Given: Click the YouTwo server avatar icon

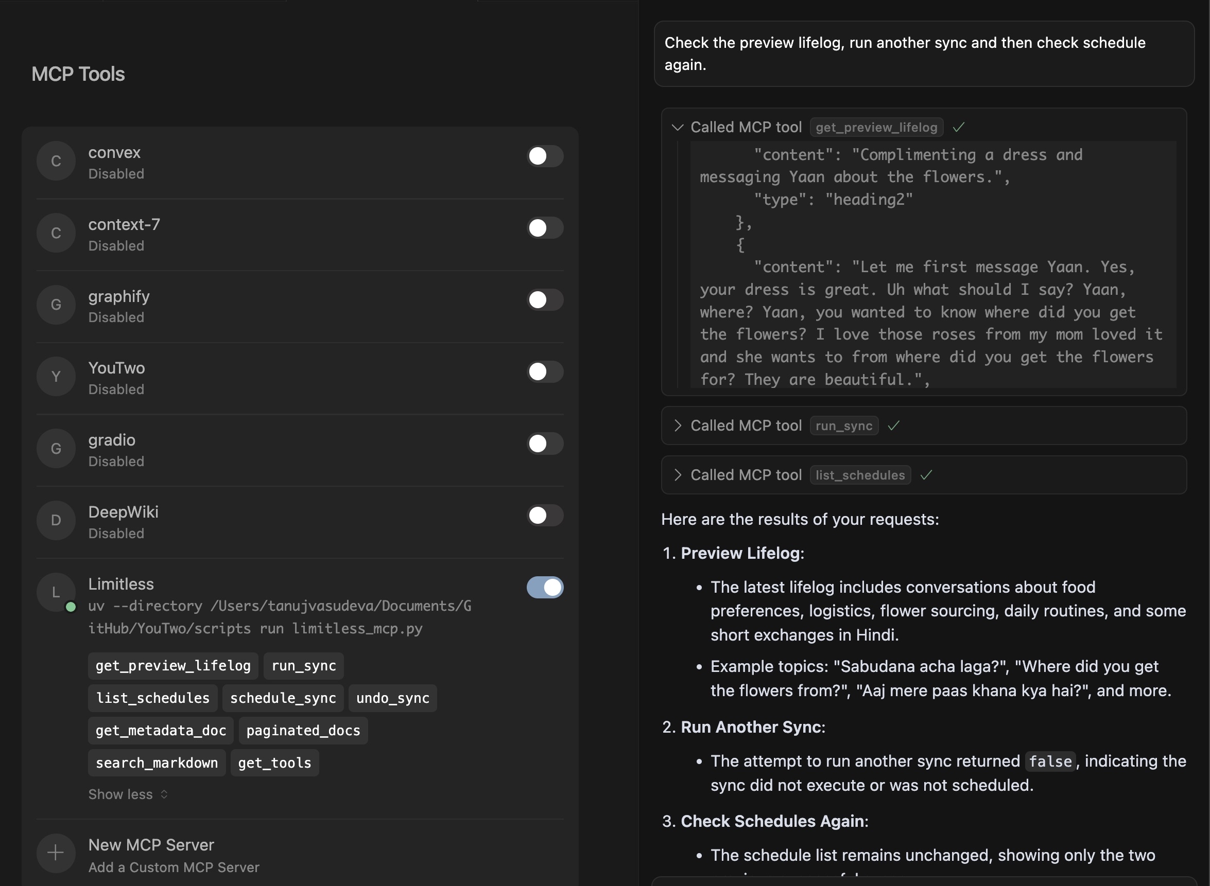Looking at the screenshot, I should point(56,377).
